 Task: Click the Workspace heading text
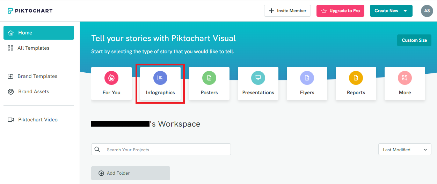[146, 124]
